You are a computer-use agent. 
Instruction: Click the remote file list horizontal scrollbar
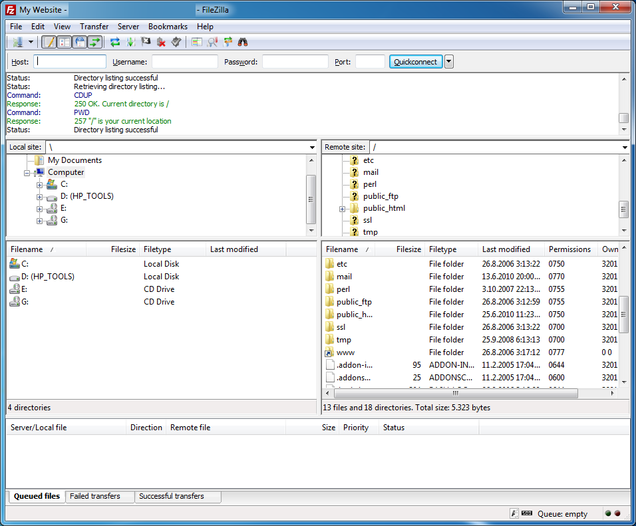pyautogui.click(x=456, y=393)
